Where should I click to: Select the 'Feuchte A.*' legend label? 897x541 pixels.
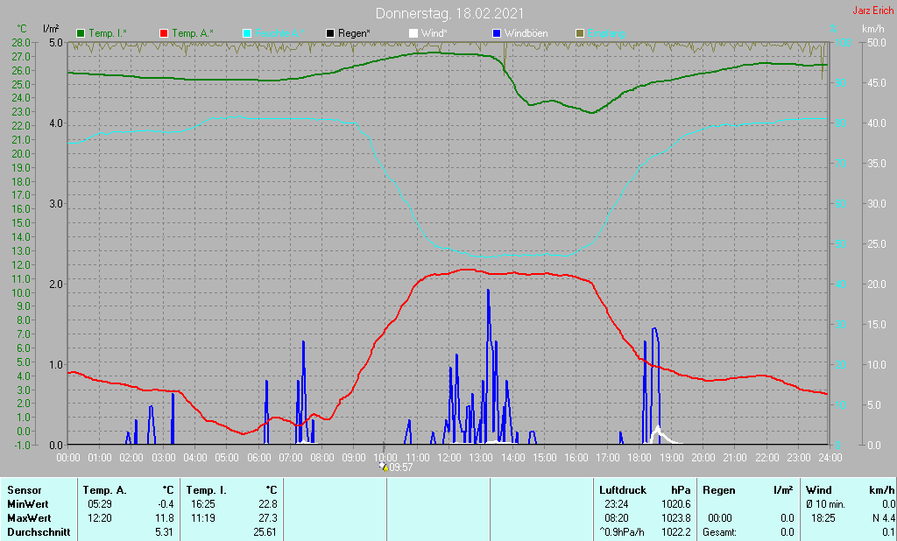click(x=279, y=34)
